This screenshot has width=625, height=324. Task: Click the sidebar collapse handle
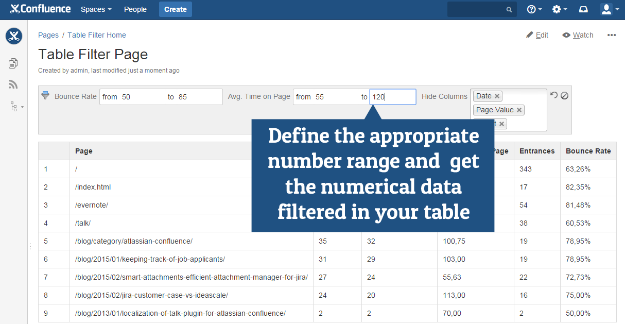(x=30, y=247)
